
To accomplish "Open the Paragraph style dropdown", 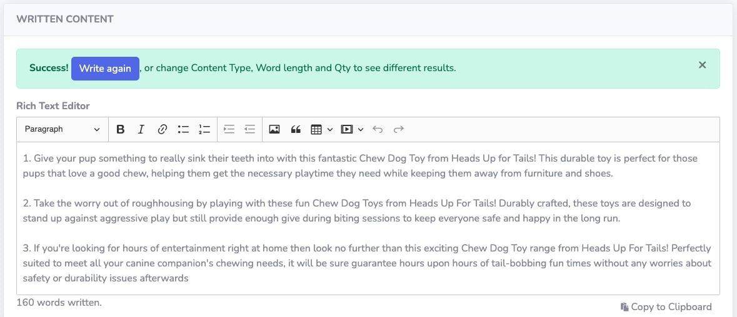I will (63, 129).
